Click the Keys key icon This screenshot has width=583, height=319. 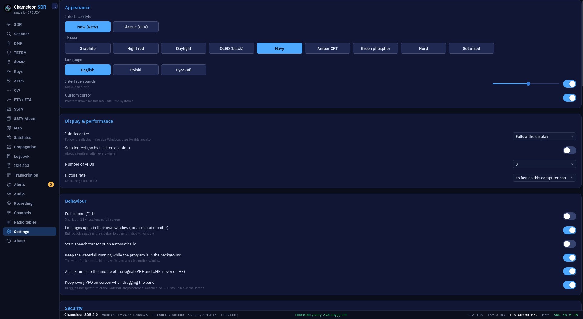pyautogui.click(x=9, y=71)
